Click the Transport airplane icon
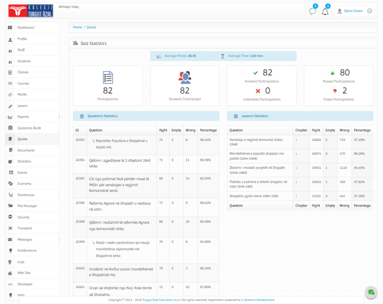Image resolution: width=383 pixels, height=304 pixels. pyautogui.click(x=10, y=228)
